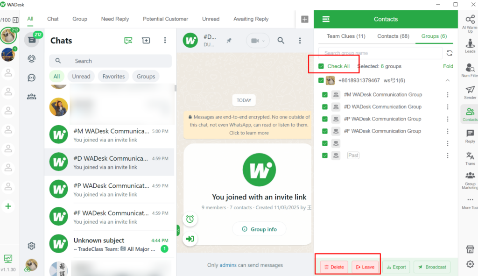The width and height of the screenshot is (478, 276).
Task: Click the green login arrow icon
Action: (x=190, y=239)
